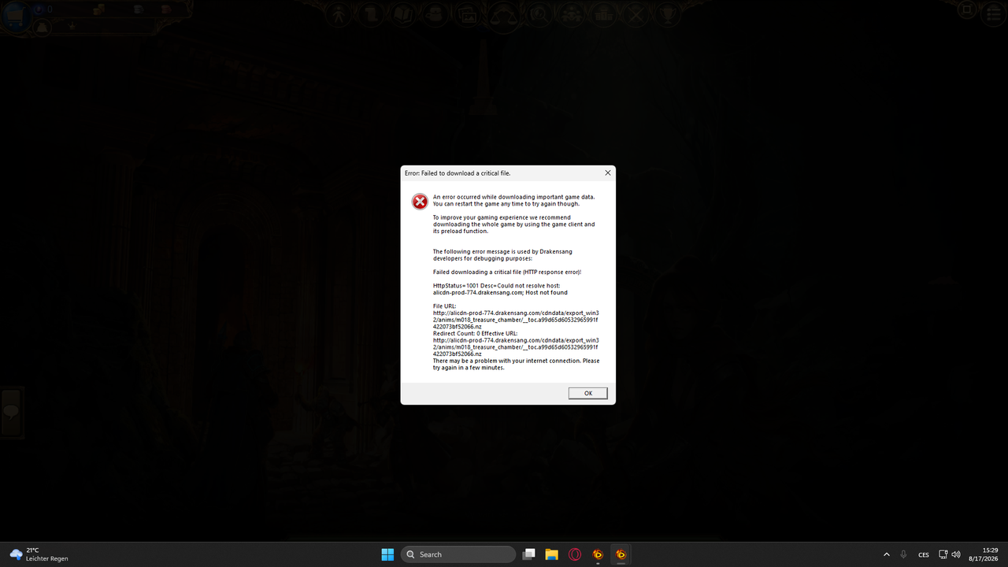Viewport: 1008px width, 567px height.
Task: Click the bell icon below the player portrait
Action: click(41, 28)
